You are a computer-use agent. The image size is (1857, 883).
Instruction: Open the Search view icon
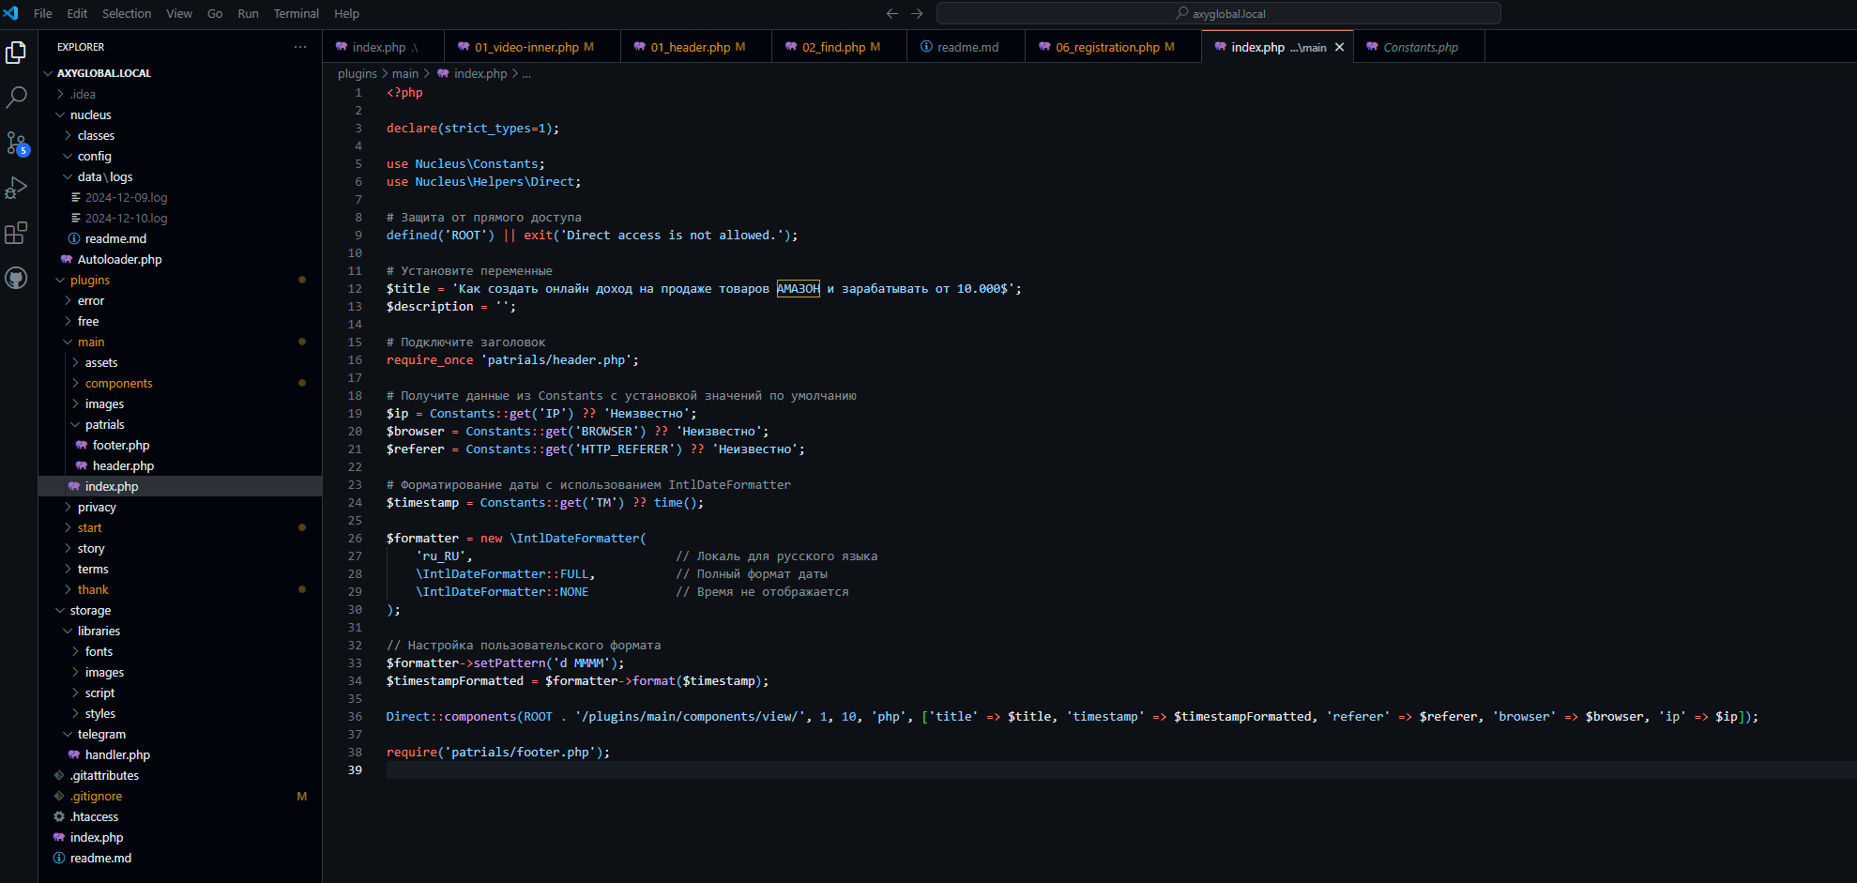16,97
